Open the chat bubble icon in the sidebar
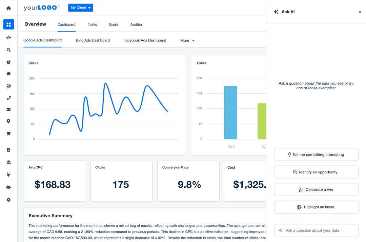The height and width of the screenshot is (242, 366). pyautogui.click(x=8, y=74)
